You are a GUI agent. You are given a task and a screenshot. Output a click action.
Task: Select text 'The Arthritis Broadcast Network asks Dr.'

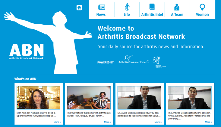[x=189, y=113]
